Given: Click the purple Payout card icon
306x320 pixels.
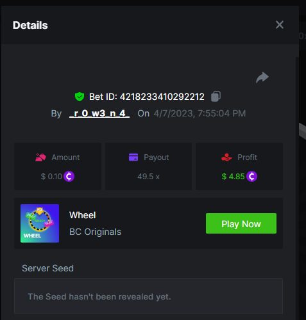Looking at the screenshot, I should [133, 157].
